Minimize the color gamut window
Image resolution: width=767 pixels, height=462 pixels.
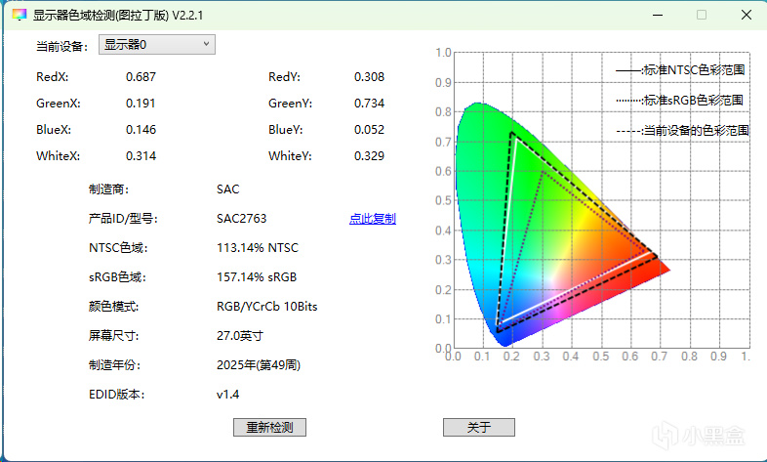(658, 16)
